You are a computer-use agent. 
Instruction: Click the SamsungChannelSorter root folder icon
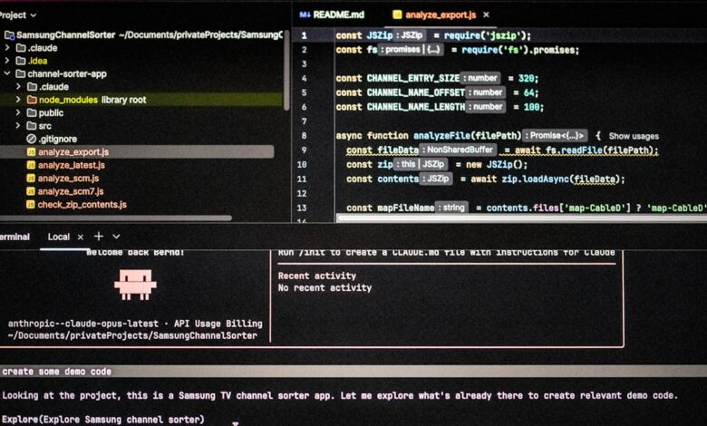pos(9,35)
